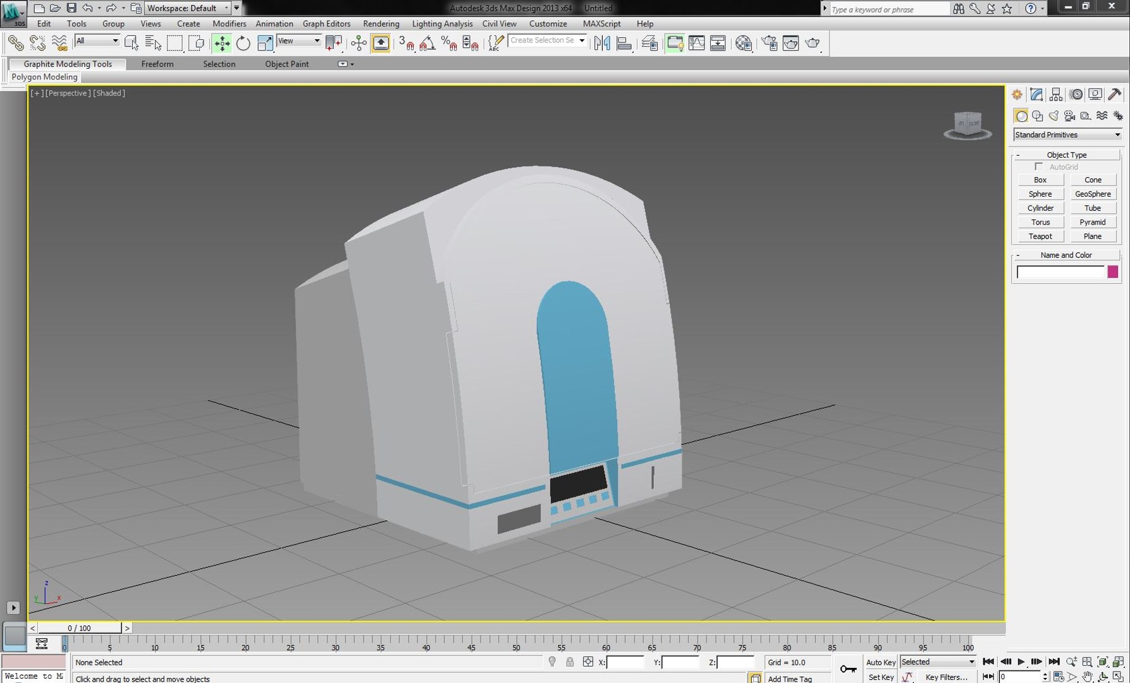Switch to the Object Paint tab

tap(287, 64)
